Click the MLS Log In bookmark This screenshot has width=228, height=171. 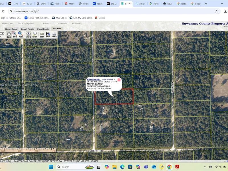[x=59, y=18]
